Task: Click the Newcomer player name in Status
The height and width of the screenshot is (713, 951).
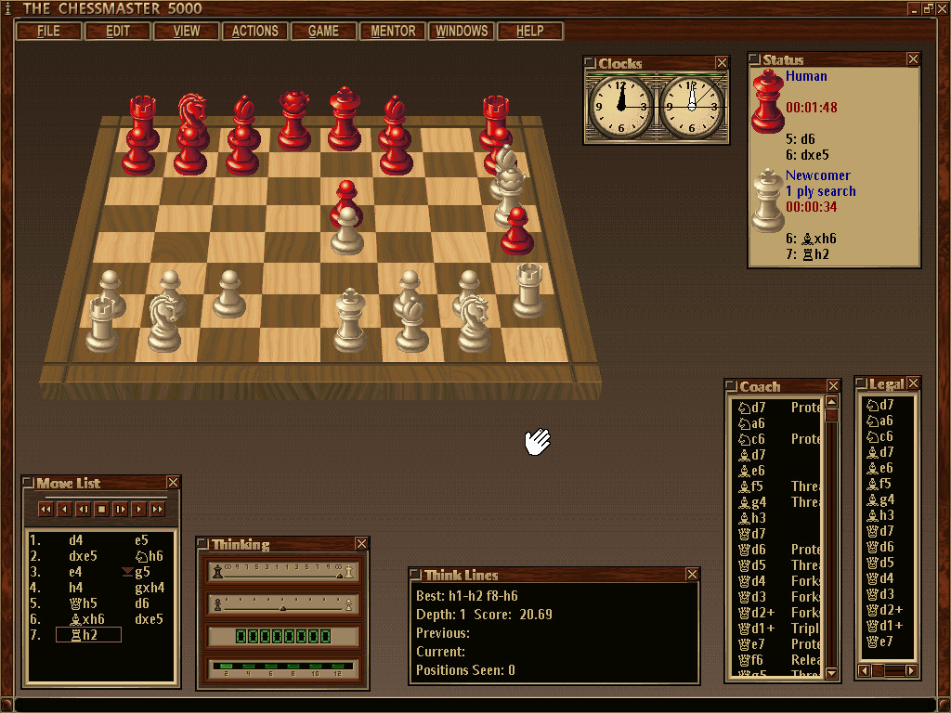Action: point(817,175)
